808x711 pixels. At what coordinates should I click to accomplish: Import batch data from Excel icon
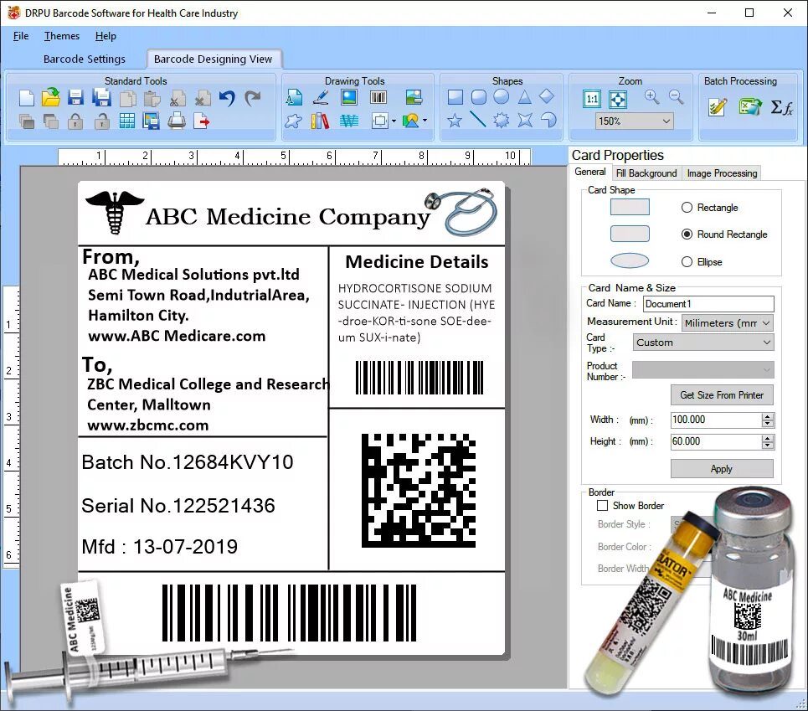[x=750, y=106]
